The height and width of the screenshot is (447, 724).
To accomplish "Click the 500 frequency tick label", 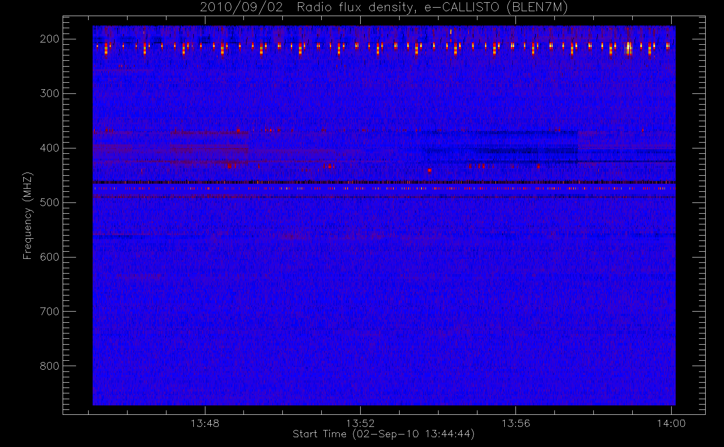I will coord(50,202).
